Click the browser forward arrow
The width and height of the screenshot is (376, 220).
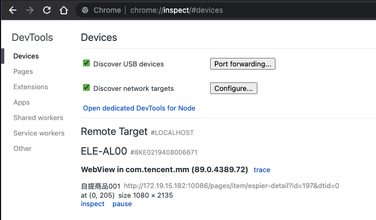click(x=30, y=10)
